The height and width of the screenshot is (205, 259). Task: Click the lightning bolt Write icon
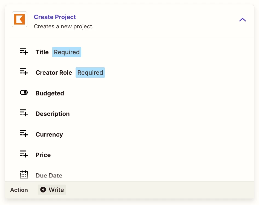(x=43, y=190)
